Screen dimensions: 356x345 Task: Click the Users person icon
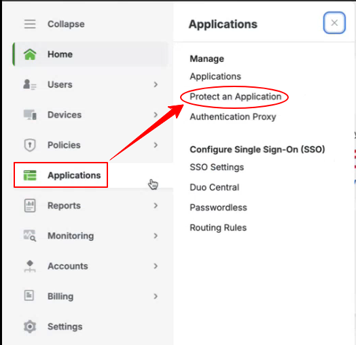(30, 84)
